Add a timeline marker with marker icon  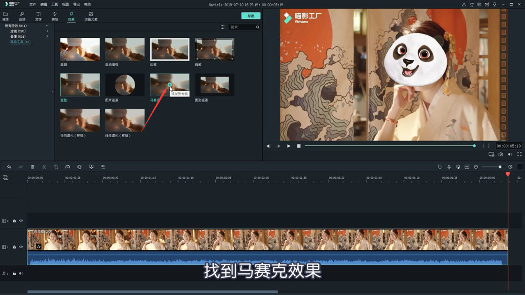pos(440,167)
